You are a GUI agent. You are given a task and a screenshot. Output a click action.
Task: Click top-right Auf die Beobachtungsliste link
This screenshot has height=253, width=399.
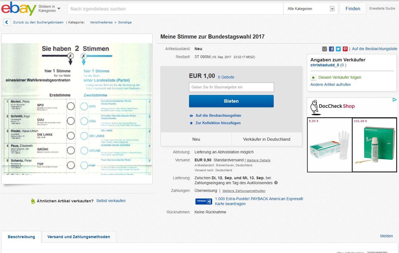point(374,49)
